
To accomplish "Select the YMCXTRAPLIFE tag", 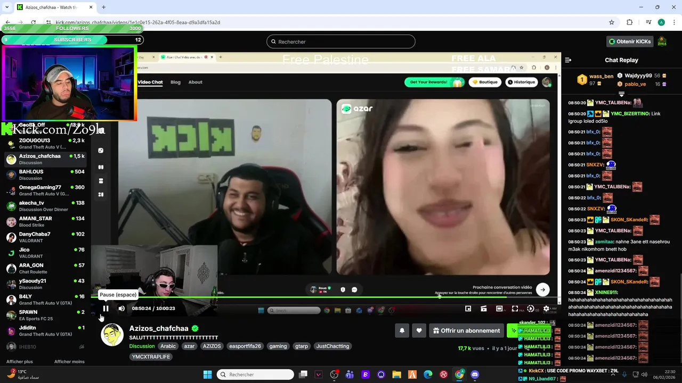I will coord(151,356).
